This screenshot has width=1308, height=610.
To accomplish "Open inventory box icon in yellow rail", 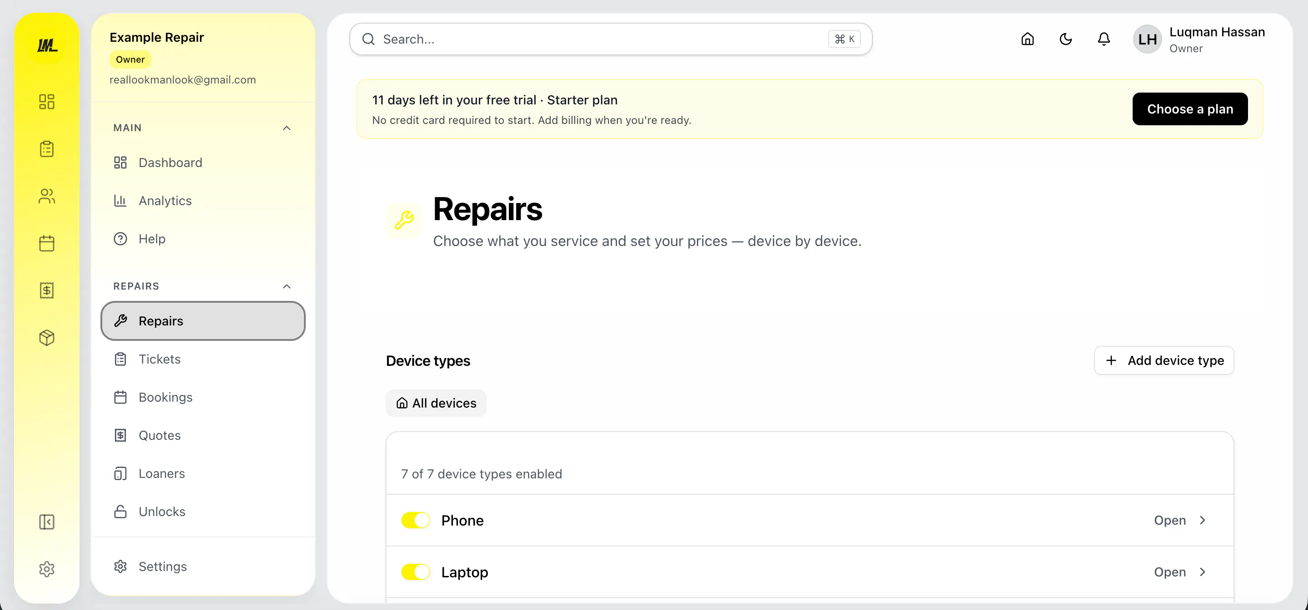I will click(47, 338).
